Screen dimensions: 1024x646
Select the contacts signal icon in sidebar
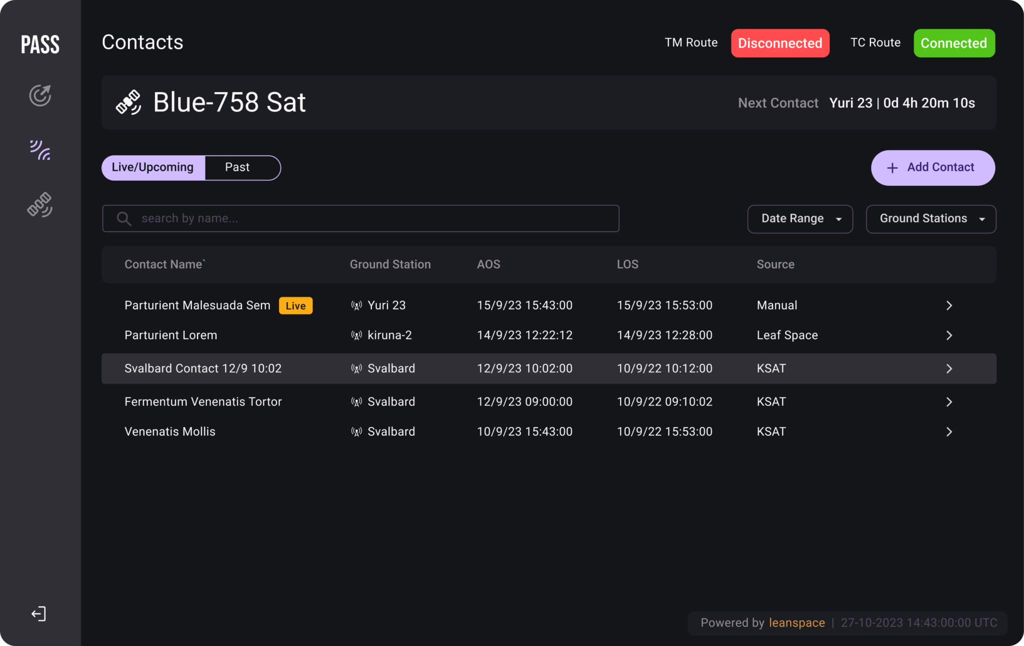click(x=40, y=150)
